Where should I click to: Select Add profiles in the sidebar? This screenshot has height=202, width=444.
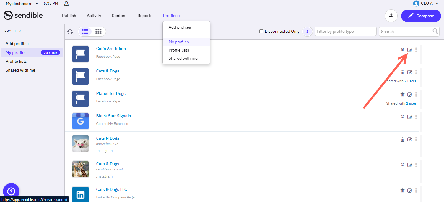tap(17, 44)
